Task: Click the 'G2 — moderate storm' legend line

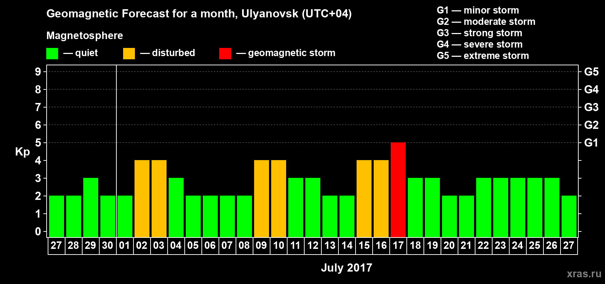Action: (x=486, y=22)
